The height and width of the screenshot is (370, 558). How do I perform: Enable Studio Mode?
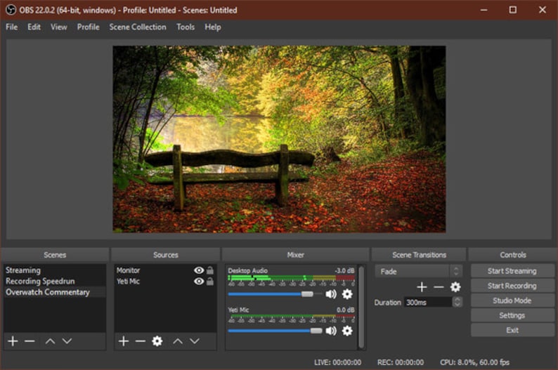[512, 300]
